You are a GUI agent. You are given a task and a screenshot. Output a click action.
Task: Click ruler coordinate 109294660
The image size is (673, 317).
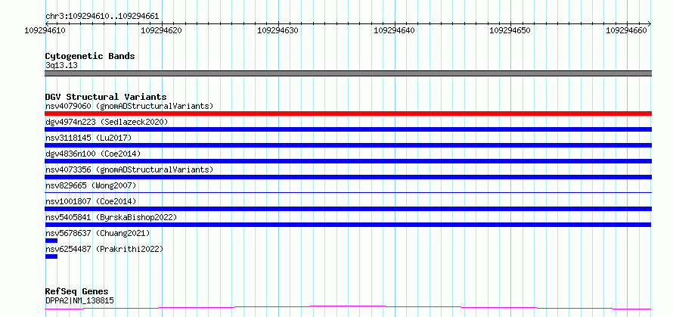(626, 30)
